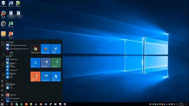
Task: Open the volume icon in system tray
Action: tap(177, 104)
